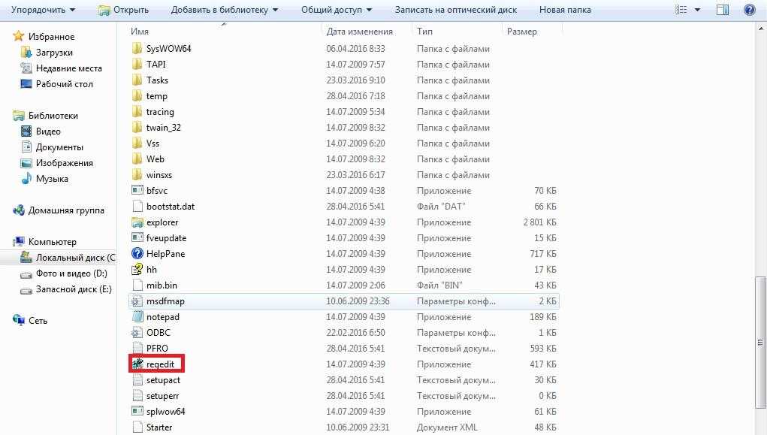The image size is (767, 435).
Task: Select Локальный диск (C:) in navigation
Action: pyautogui.click(x=68, y=258)
